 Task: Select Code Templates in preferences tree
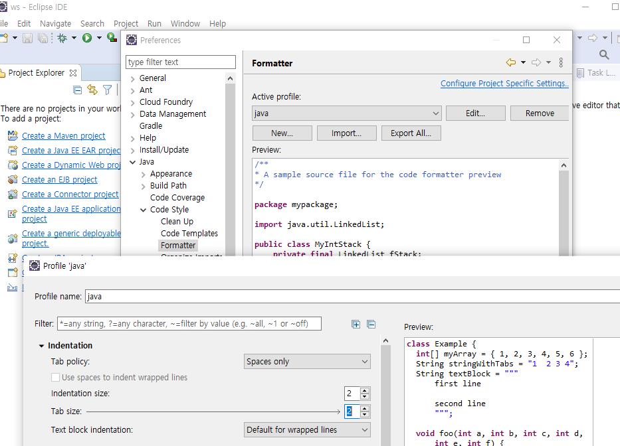[x=189, y=234]
